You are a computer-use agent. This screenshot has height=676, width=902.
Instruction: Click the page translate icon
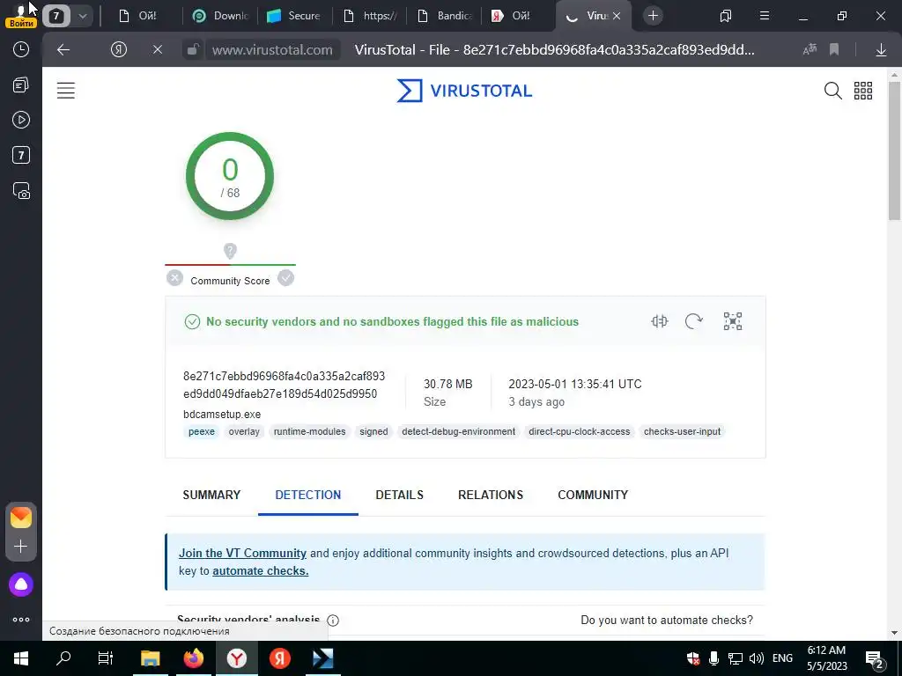[x=810, y=50]
